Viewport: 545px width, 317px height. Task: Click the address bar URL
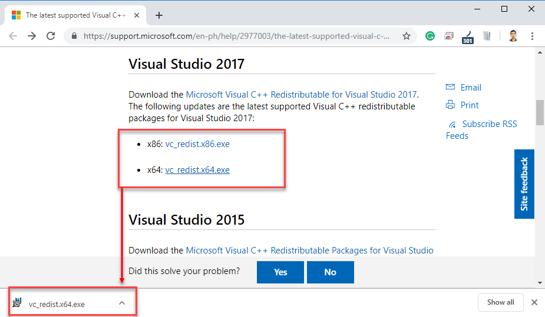[236, 36]
